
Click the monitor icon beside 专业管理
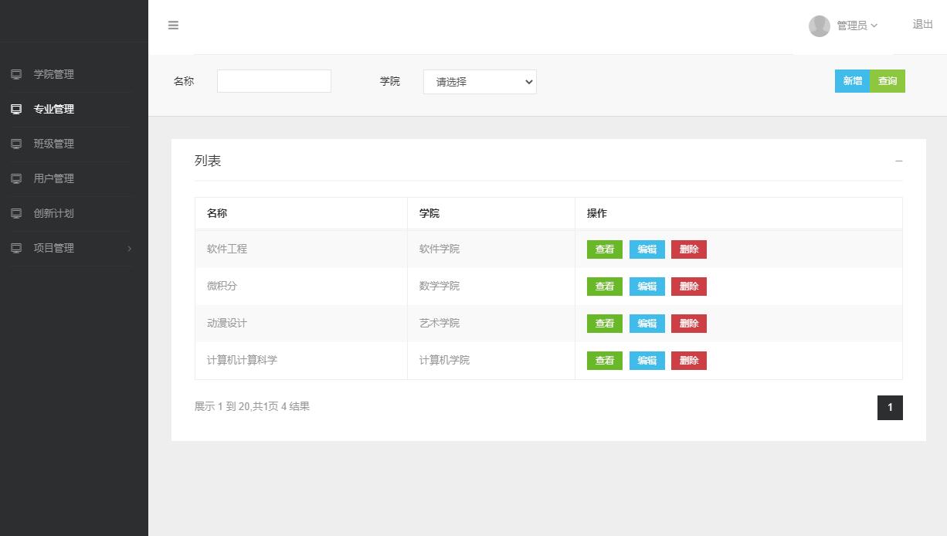(15, 109)
